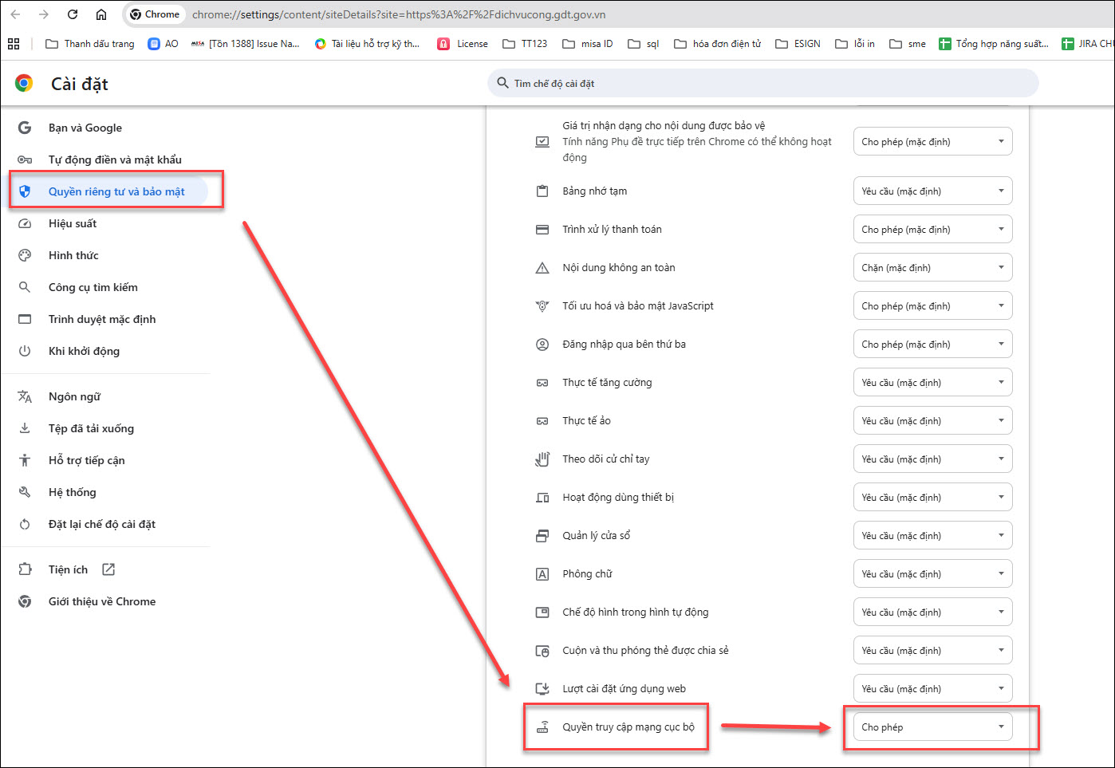Open the Thực tế ảo permission dropdown
The width and height of the screenshot is (1115, 768).
tap(932, 421)
